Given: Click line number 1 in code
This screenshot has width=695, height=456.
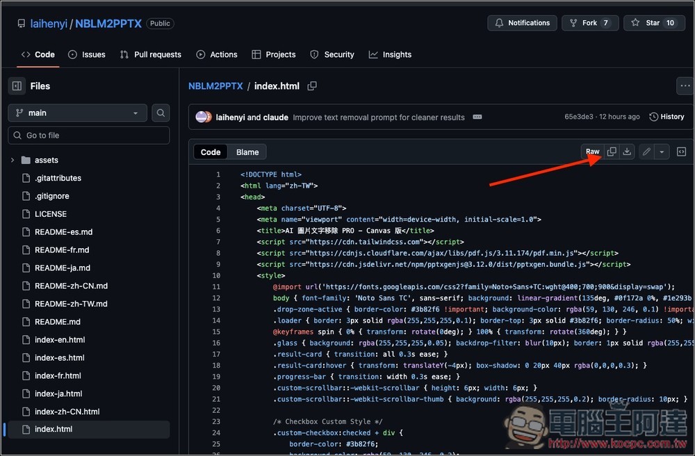Looking at the screenshot, I should [218, 174].
